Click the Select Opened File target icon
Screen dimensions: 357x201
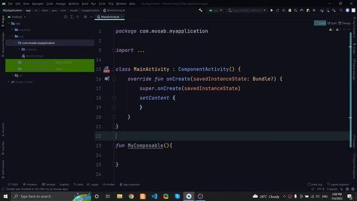click(66, 17)
